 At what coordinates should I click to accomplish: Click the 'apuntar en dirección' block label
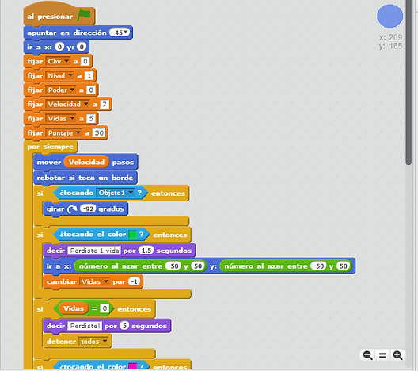tap(66, 33)
